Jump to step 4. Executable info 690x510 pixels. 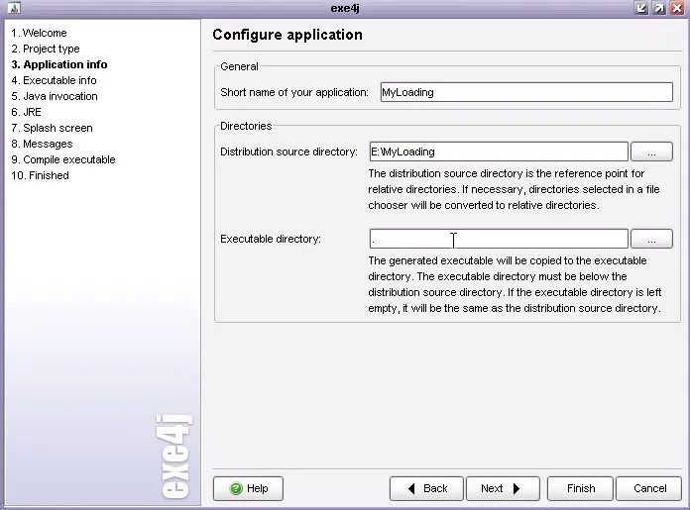(x=54, y=80)
